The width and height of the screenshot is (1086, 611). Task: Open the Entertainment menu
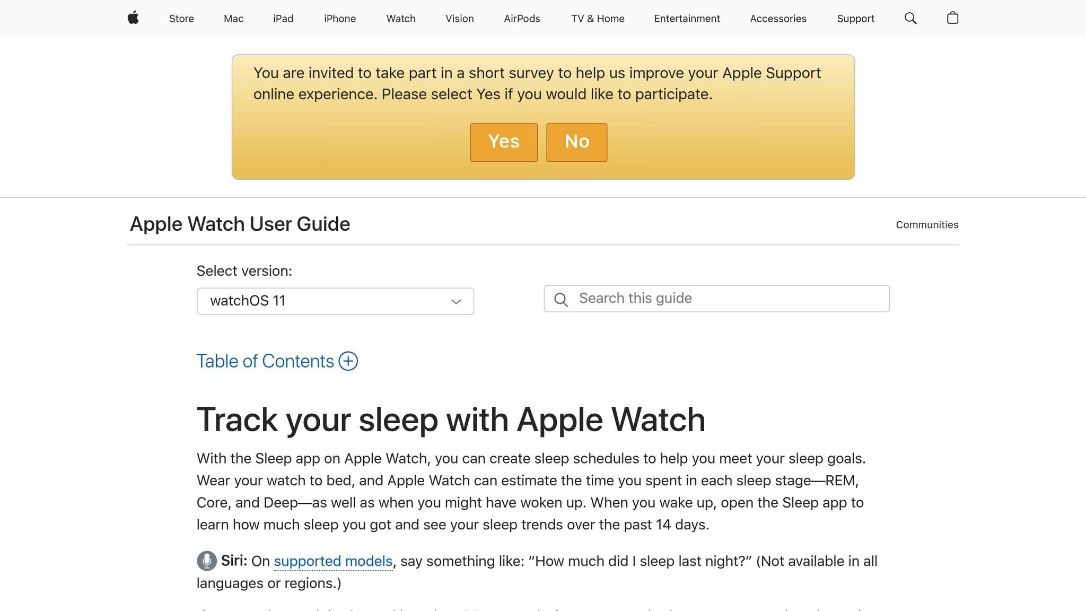(687, 19)
